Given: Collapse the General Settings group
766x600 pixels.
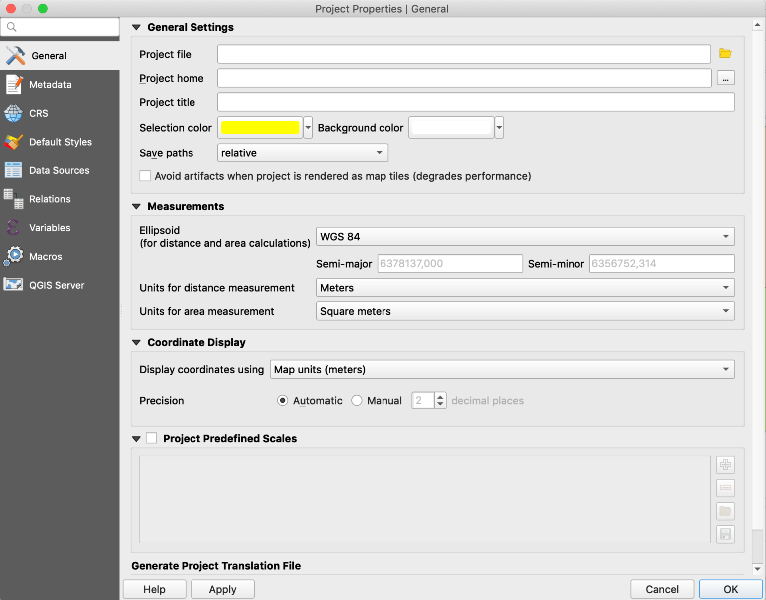Looking at the screenshot, I should [136, 28].
